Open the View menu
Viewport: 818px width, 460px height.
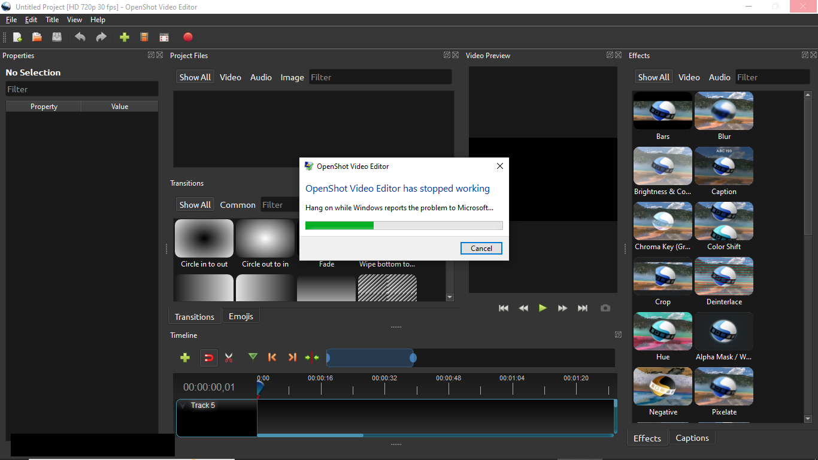[74, 20]
